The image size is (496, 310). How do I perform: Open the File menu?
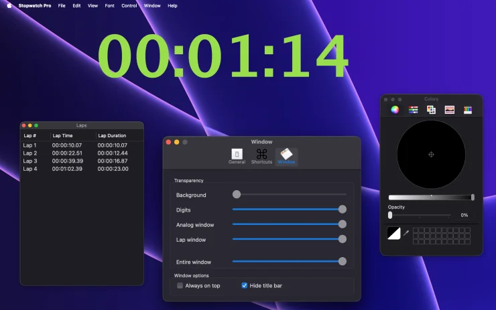click(x=62, y=5)
